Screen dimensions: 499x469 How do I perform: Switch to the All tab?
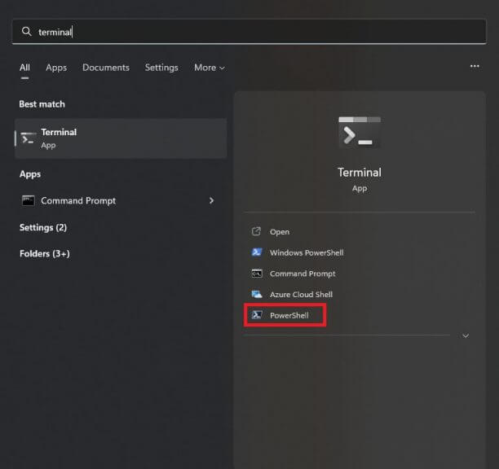24,68
